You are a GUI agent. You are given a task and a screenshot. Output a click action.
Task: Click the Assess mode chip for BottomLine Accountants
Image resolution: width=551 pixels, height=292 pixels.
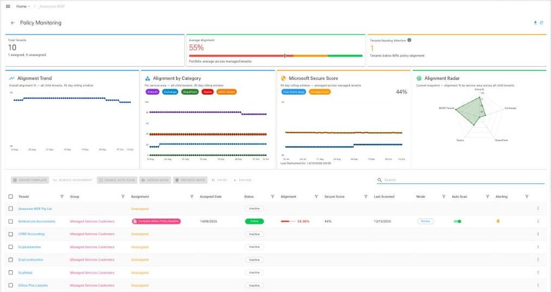pyautogui.click(x=425, y=221)
